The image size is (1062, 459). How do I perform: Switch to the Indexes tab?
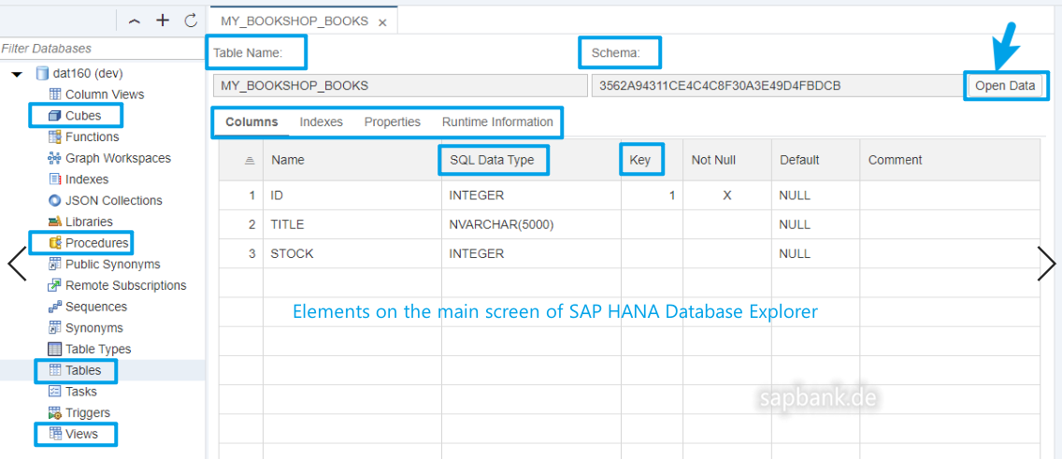pyautogui.click(x=321, y=122)
